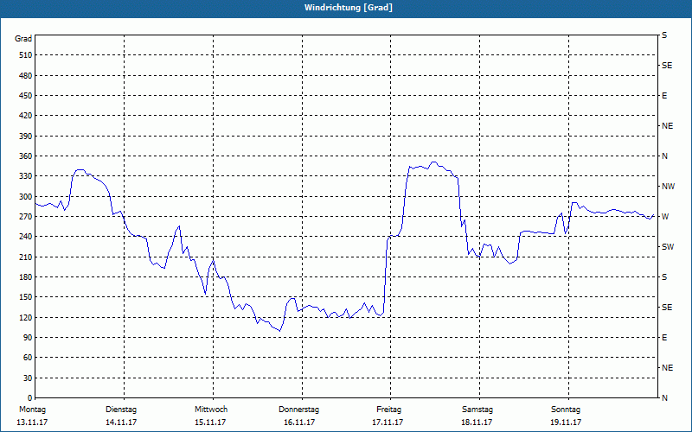Click the 510 y-axis value
This screenshot has width=692, height=432.
pos(26,55)
